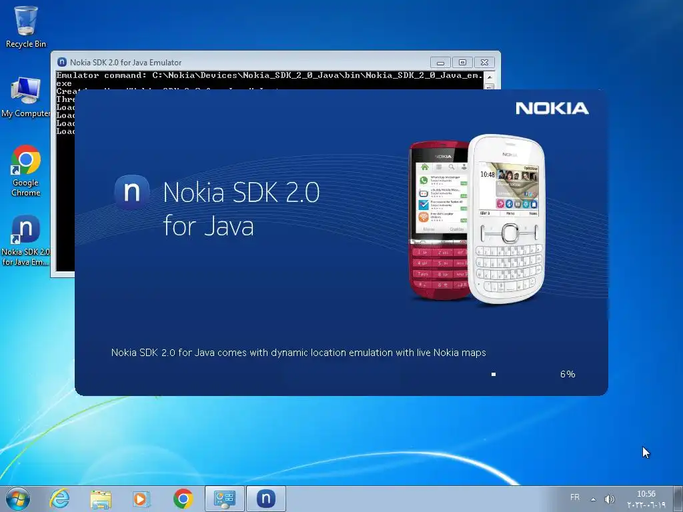Click the blue 'n' logo on splash screen
683x512 pixels.
(132, 192)
